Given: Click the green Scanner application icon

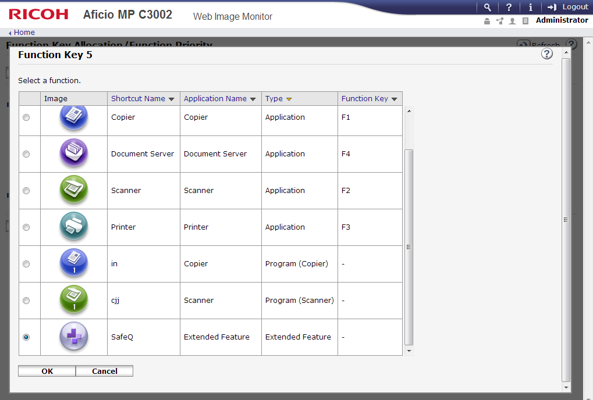Looking at the screenshot, I should pyautogui.click(x=74, y=190).
